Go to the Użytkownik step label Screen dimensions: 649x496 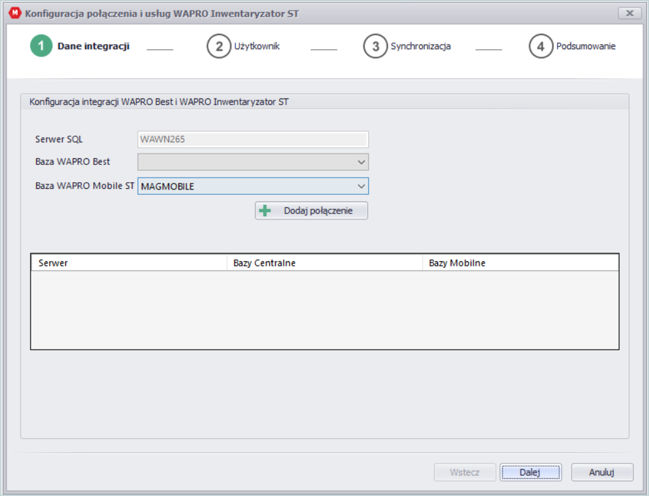pos(257,46)
